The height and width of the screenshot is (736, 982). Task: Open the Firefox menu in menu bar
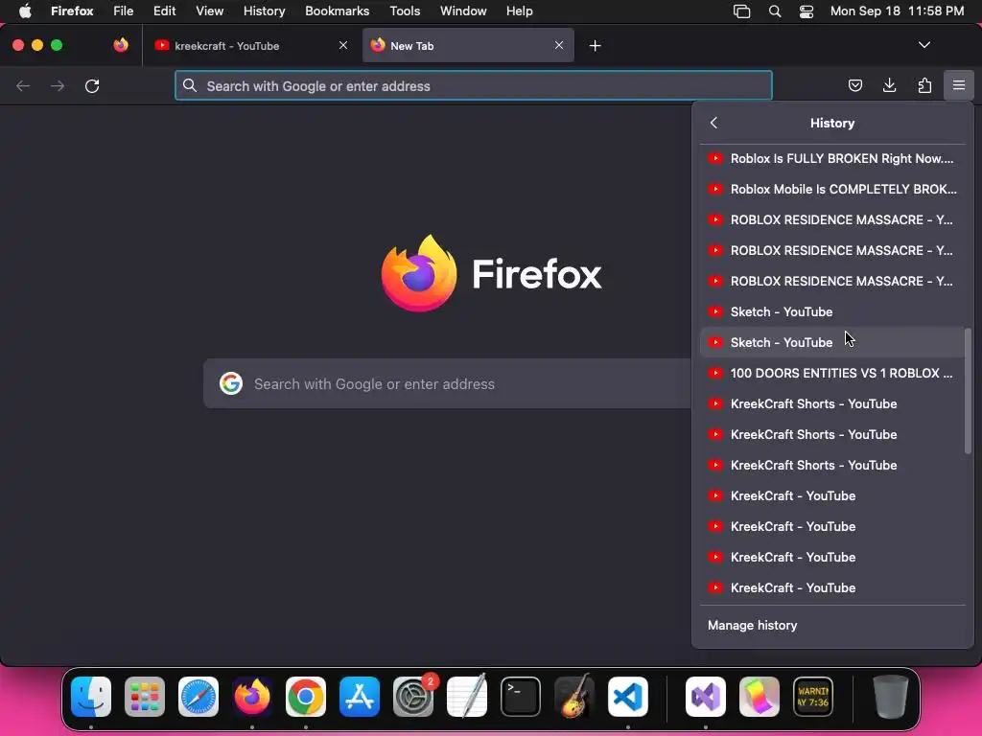pyautogui.click(x=72, y=11)
